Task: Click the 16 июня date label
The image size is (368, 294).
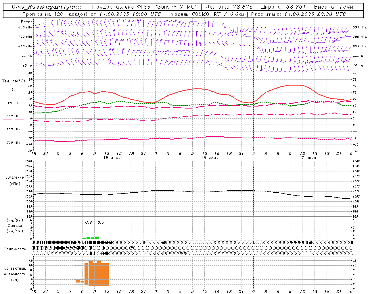Action: point(210,158)
